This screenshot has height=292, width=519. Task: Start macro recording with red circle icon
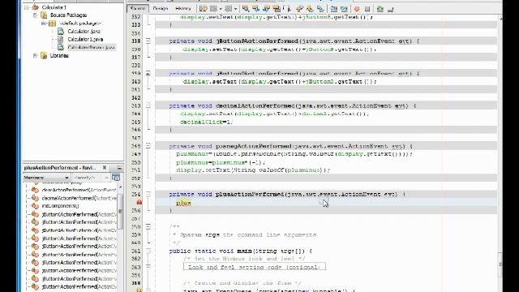(357, 9)
